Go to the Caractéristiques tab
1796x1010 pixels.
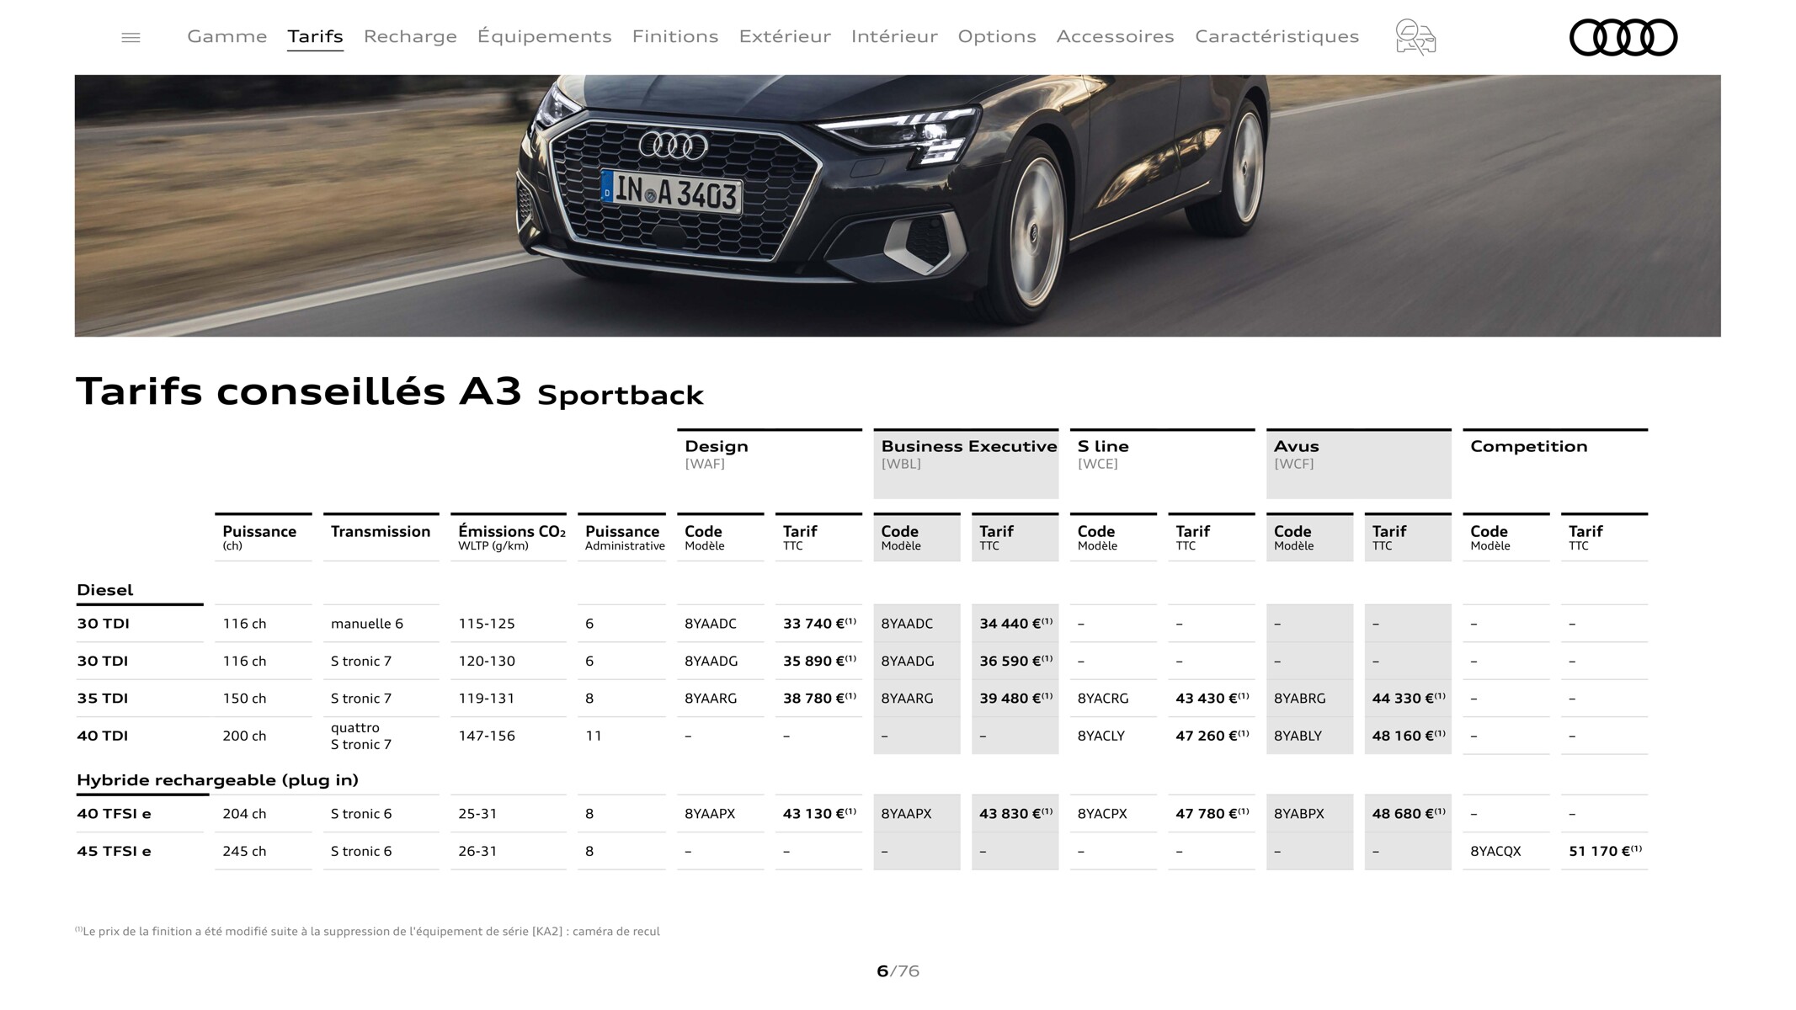(x=1276, y=37)
